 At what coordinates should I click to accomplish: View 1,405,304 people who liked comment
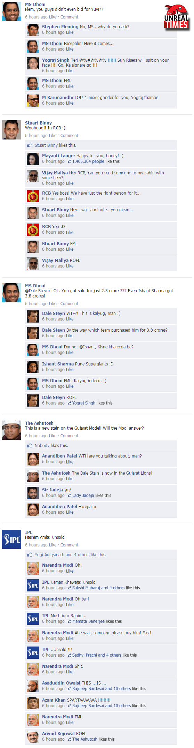coord(88,161)
